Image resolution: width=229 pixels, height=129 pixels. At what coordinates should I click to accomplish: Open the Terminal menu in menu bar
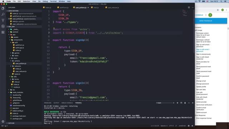pos(53,1)
